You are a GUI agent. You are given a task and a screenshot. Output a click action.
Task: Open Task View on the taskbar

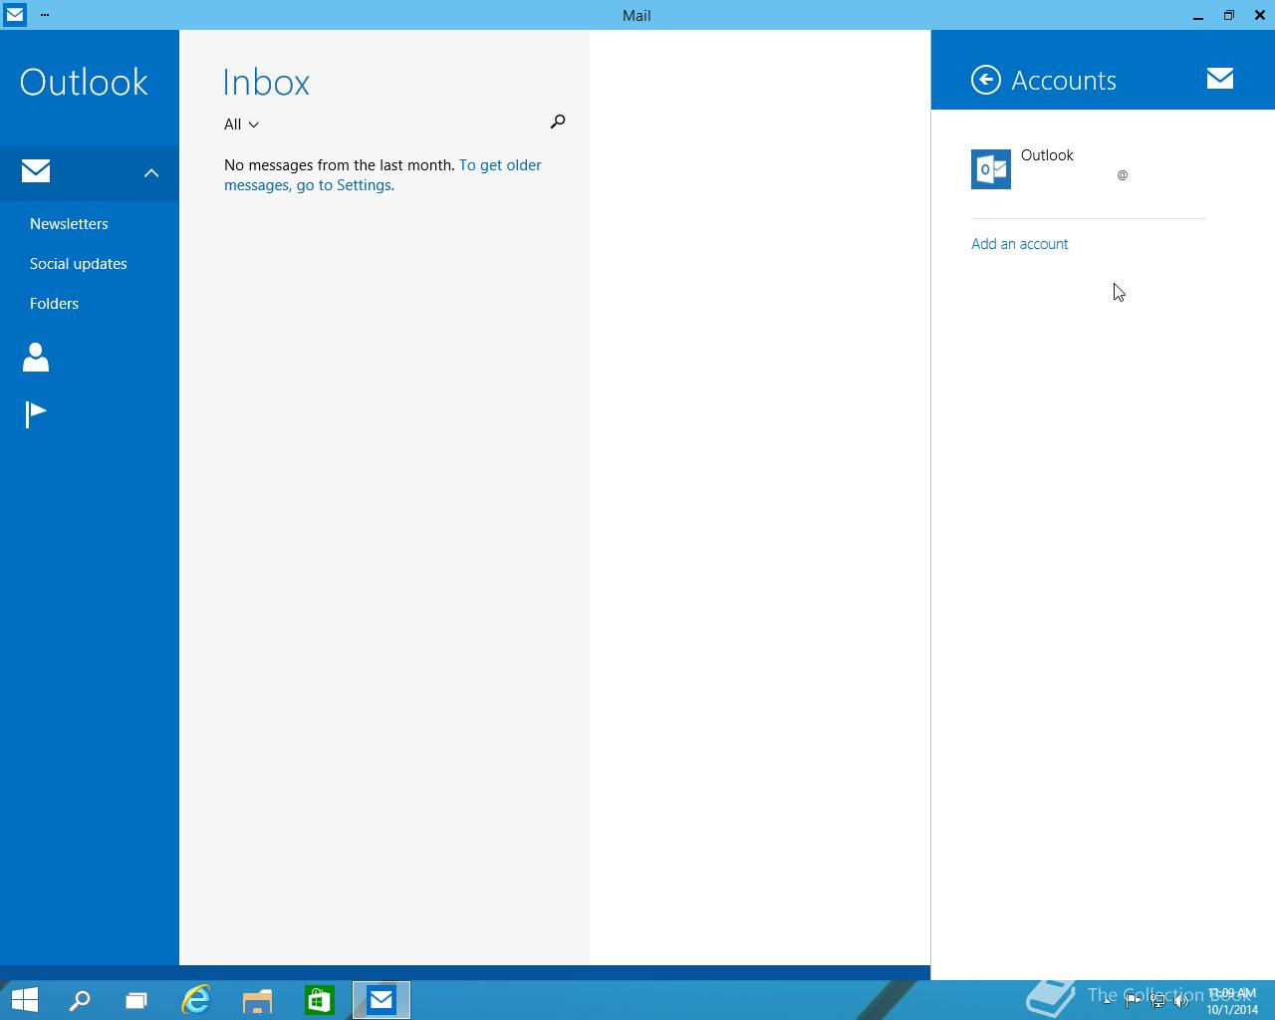[x=136, y=1000]
